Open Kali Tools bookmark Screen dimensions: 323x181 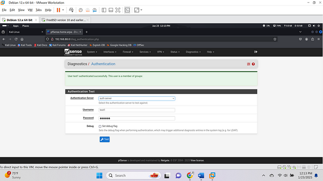point(25,45)
